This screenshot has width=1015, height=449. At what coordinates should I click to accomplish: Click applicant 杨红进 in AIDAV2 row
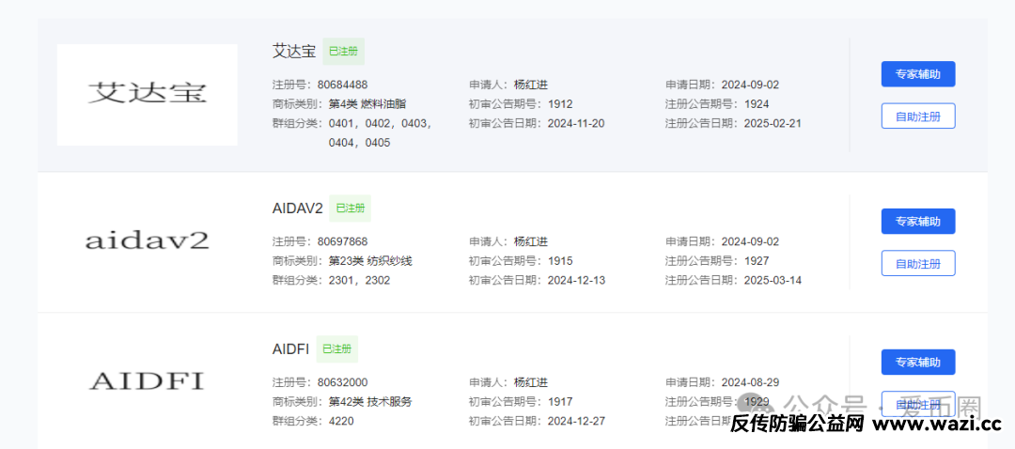pyautogui.click(x=531, y=242)
